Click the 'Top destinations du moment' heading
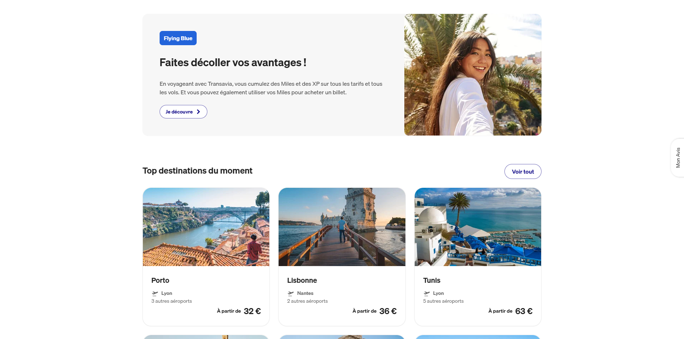 tap(197, 171)
